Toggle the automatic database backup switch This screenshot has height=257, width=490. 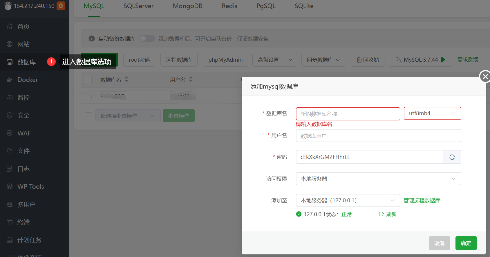(147, 39)
